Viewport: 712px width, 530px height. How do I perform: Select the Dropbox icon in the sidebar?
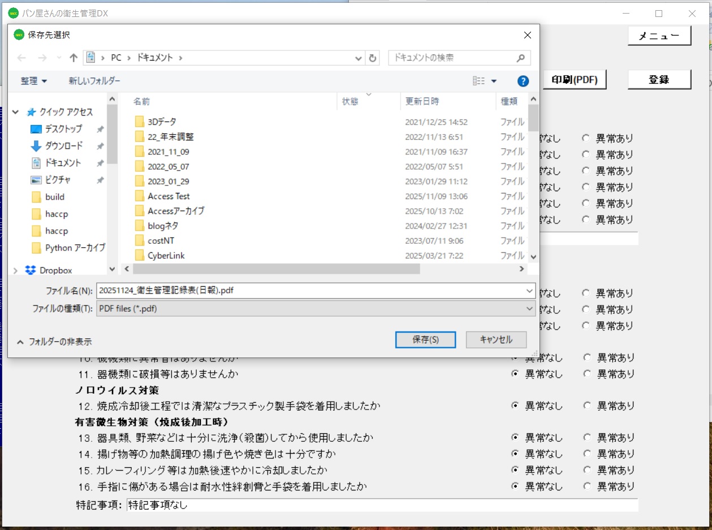[x=30, y=270]
